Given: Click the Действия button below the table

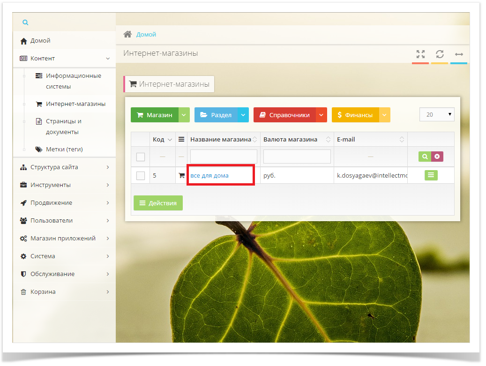Looking at the screenshot, I should 158,203.
